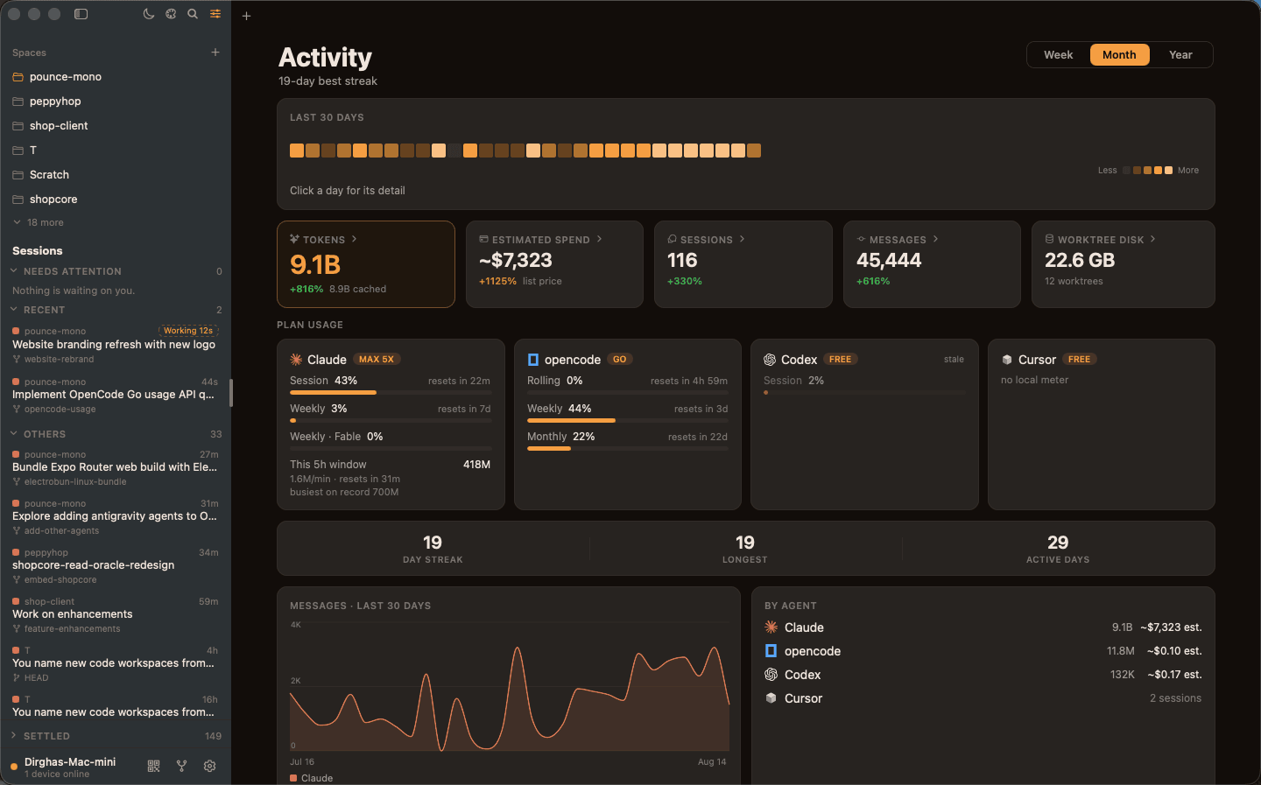Open Website branding refresh session
Image resolution: width=1261 pixels, height=785 pixels.
pos(116,345)
